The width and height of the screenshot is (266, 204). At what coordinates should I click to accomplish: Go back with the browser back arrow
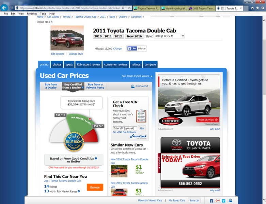(4, 8)
